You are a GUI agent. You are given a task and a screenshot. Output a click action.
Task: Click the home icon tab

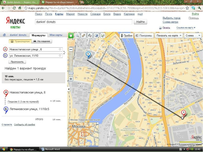point(4,35)
